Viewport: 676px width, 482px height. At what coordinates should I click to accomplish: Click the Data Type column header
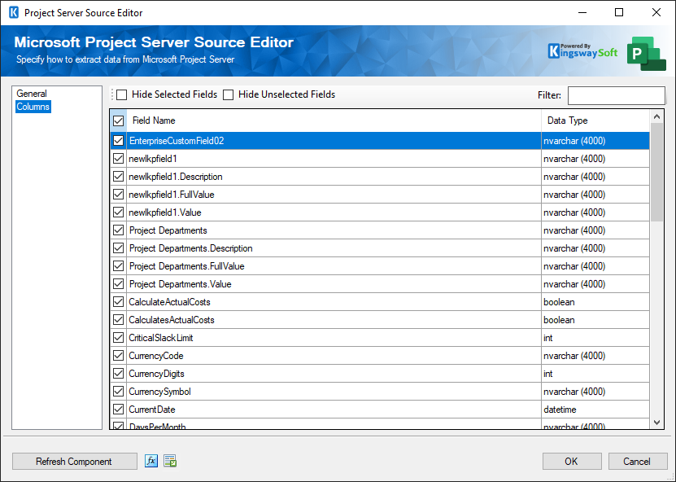pyautogui.click(x=595, y=120)
